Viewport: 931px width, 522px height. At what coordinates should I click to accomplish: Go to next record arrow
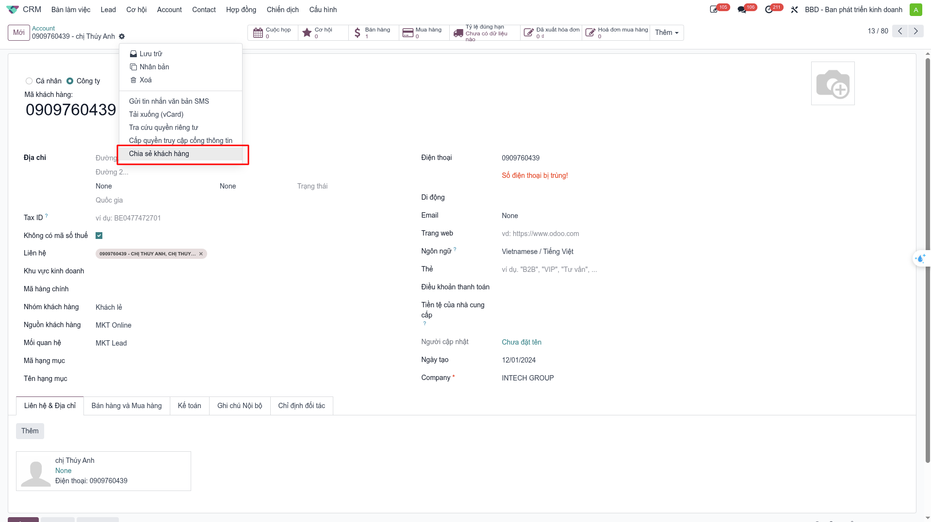click(x=915, y=31)
